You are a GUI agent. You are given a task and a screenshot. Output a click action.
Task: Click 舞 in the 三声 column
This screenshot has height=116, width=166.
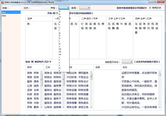113,28
